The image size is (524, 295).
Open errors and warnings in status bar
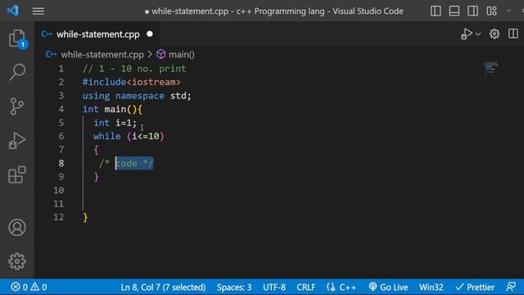click(29, 287)
